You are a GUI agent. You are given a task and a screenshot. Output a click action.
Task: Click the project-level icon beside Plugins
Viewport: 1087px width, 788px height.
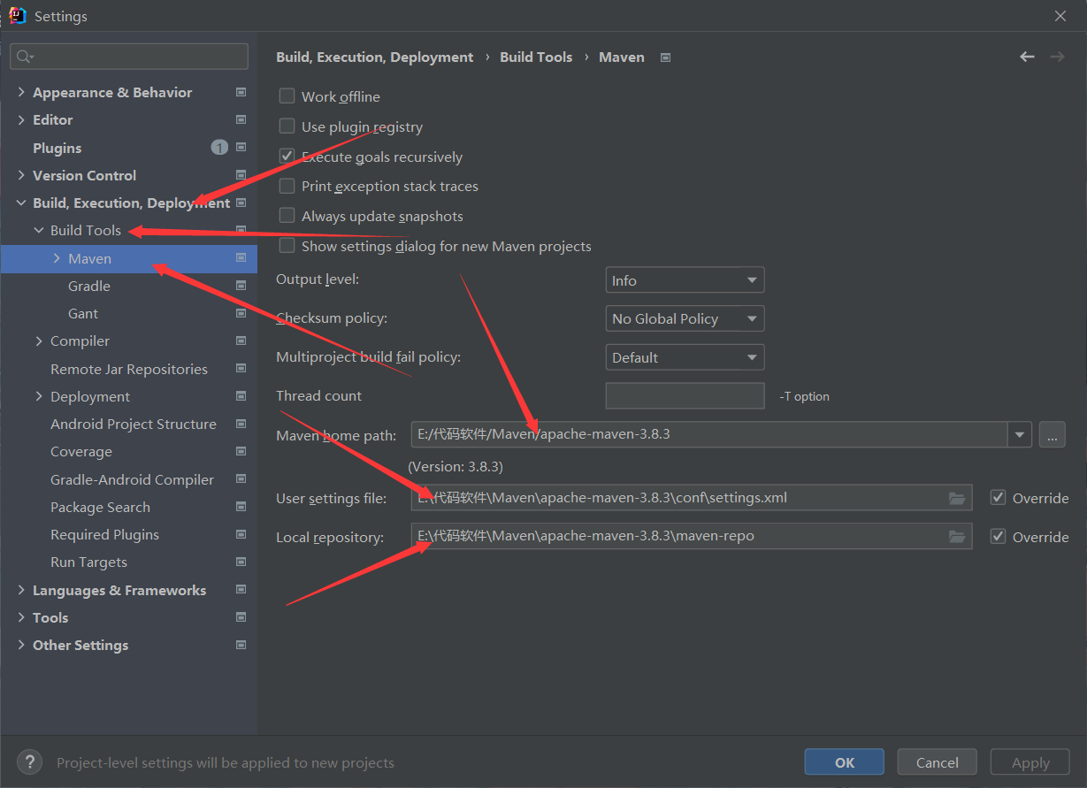(x=241, y=148)
